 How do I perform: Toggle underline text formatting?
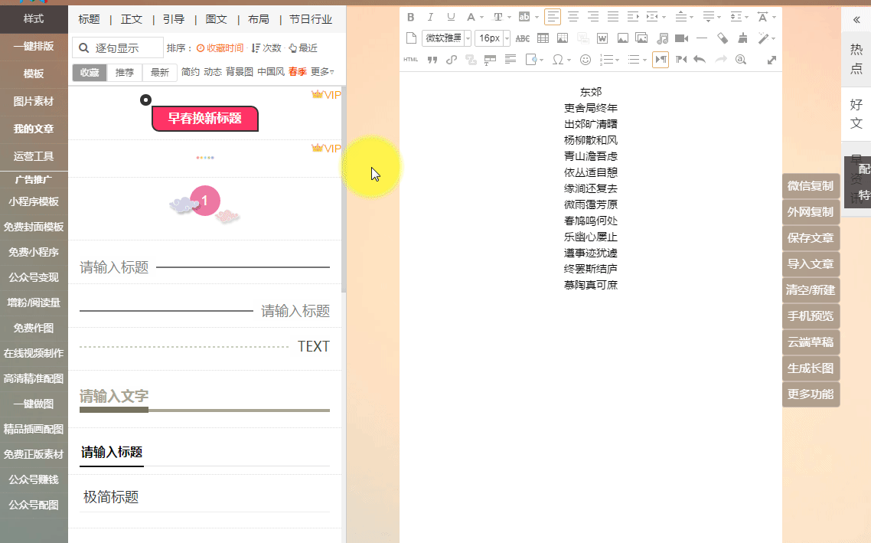click(x=451, y=17)
